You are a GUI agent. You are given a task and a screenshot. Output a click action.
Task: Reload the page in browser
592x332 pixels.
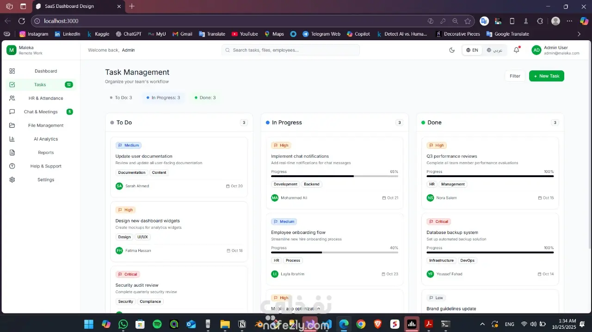click(21, 21)
